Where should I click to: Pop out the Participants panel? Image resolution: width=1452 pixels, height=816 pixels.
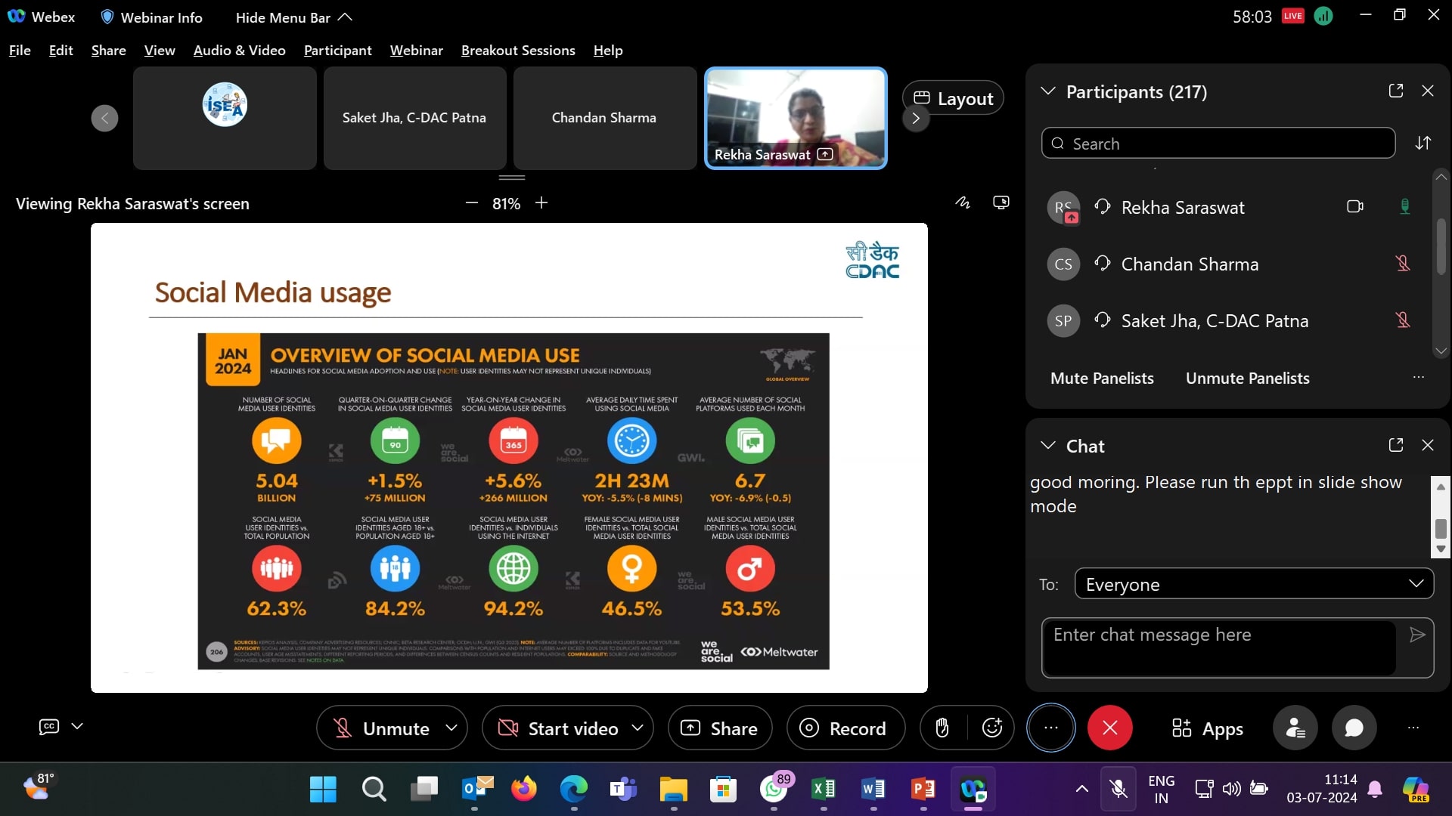coord(1396,91)
